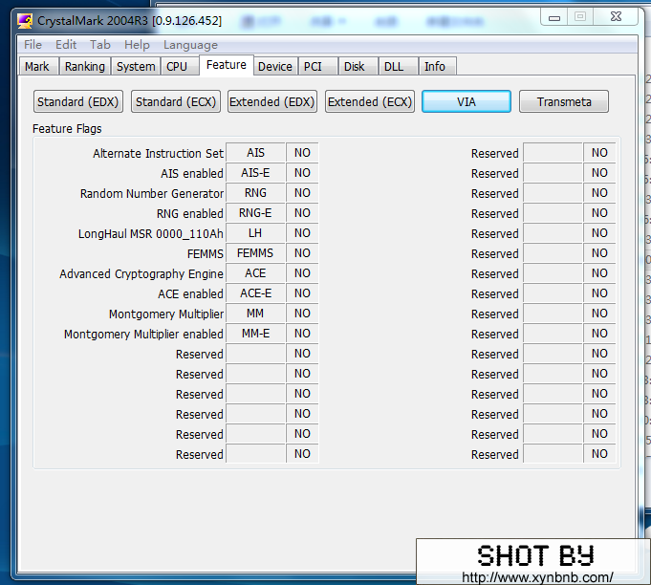Click 'LongHaul MSR 0000_110Ah' label
Screen dimensions: 651x585
151,234
